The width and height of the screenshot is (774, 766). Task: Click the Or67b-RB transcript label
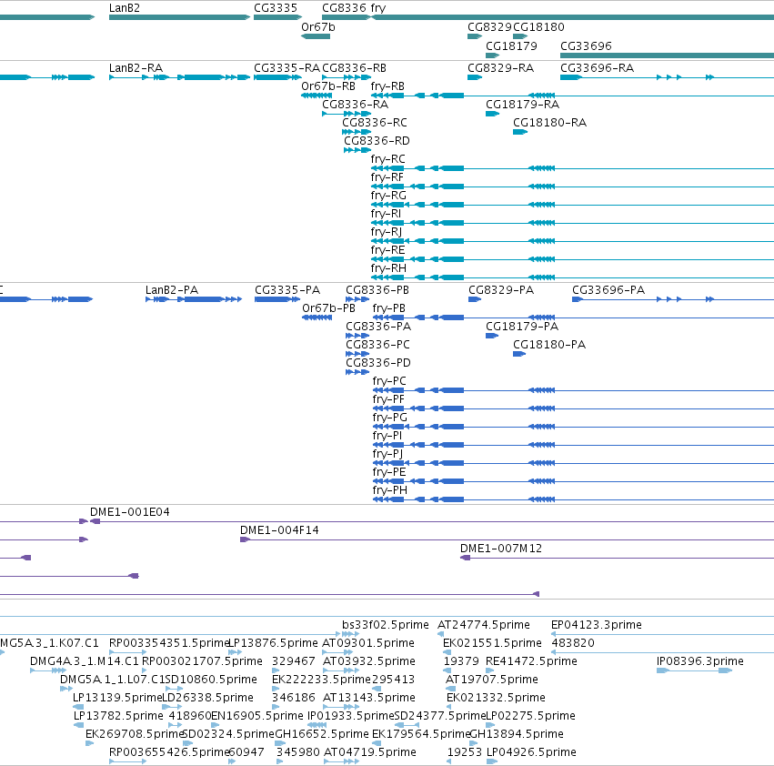pos(328,86)
